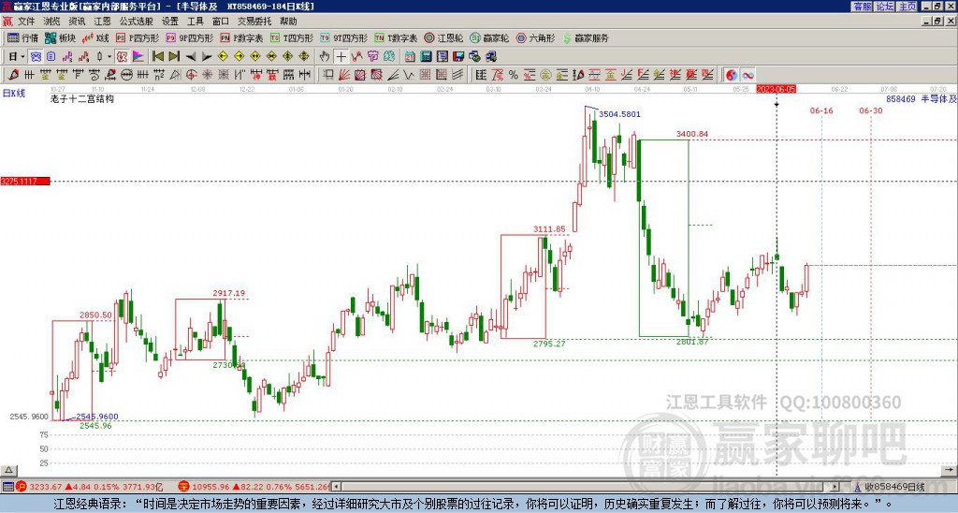Screen dimensions: 958x513
Task: Click the highlighted 2023-06-05 date marker
Action: [x=777, y=89]
